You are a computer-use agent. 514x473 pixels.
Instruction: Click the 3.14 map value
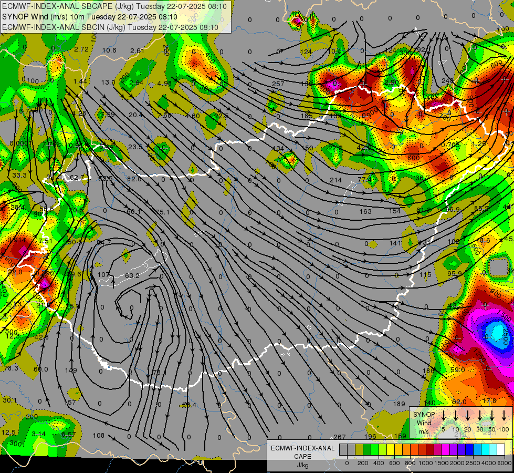[39, 434]
